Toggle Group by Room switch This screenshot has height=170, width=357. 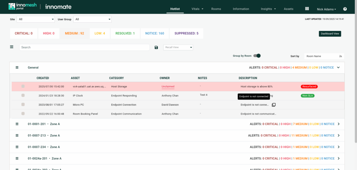point(257,56)
